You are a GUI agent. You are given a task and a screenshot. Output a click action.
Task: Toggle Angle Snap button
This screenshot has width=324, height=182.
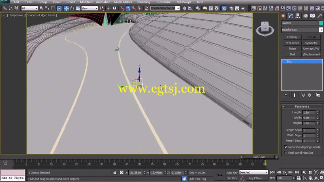pos(128,8)
